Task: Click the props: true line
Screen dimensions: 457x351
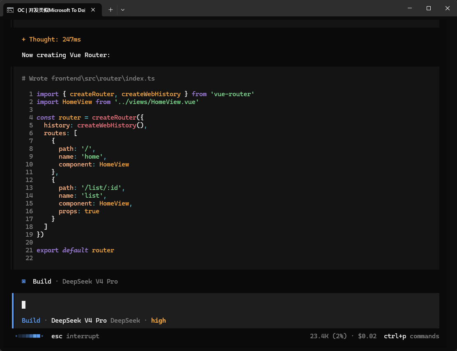Action: pyautogui.click(x=79, y=211)
